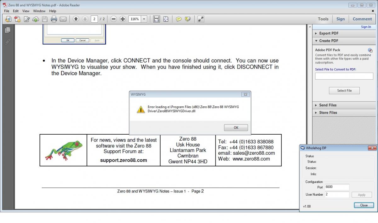Image resolution: width=378 pixels, height=223 pixels.
Task: Click the Open file toolbar icon
Action: pos(8,19)
